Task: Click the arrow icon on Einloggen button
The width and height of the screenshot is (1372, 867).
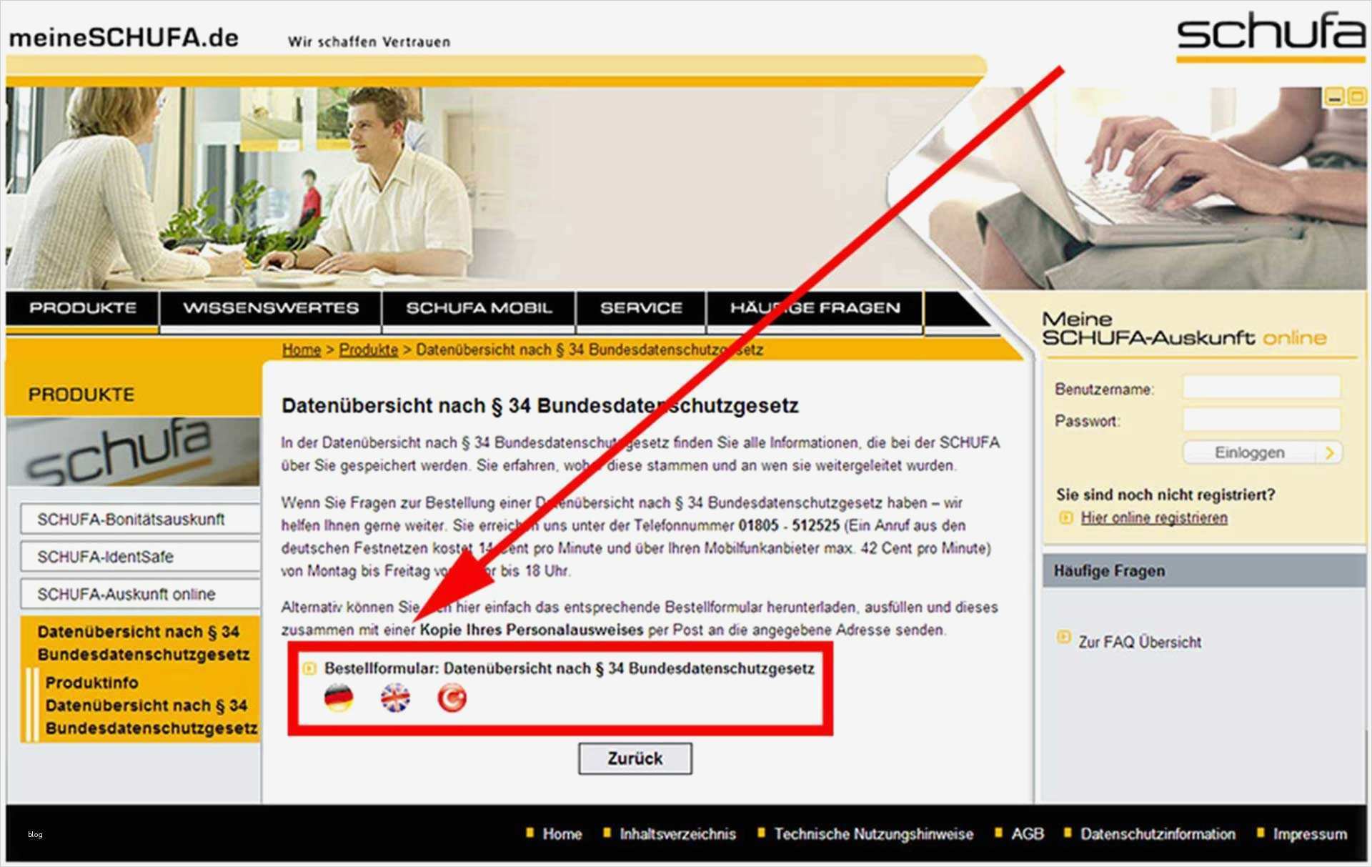Action: 1329,452
